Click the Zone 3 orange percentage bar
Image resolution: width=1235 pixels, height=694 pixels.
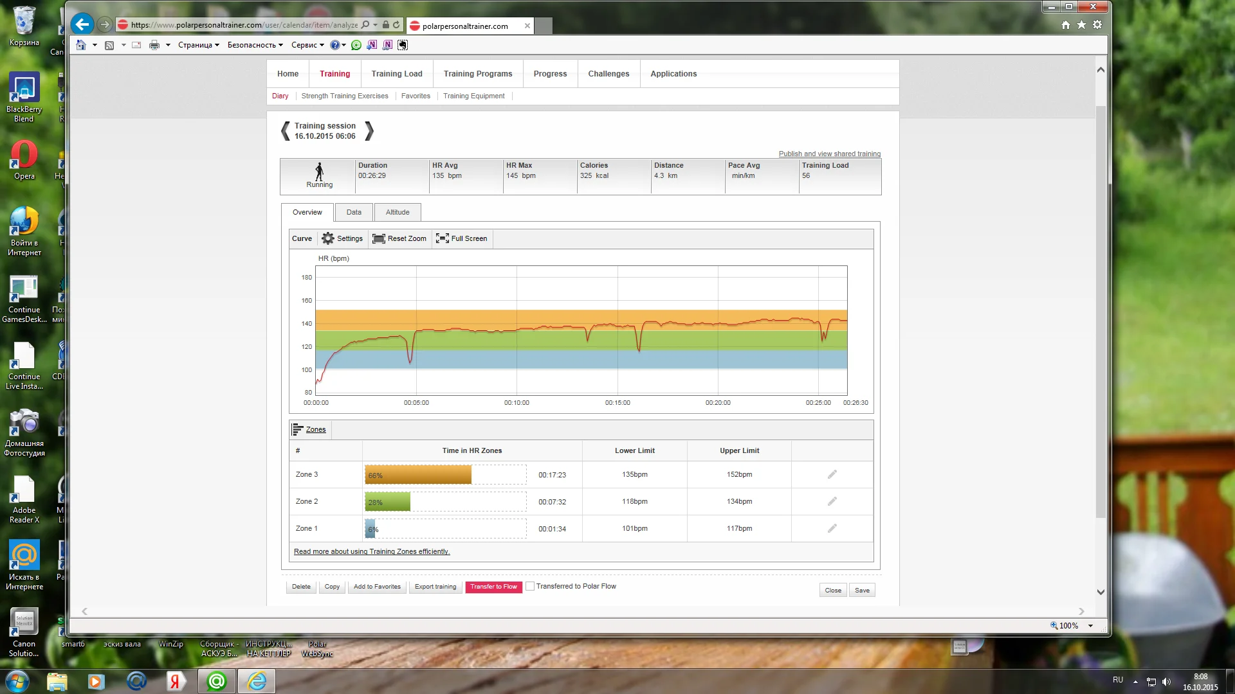point(418,475)
